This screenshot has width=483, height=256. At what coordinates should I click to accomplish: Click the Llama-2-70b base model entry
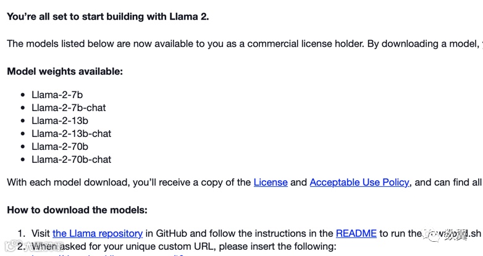[60, 146]
